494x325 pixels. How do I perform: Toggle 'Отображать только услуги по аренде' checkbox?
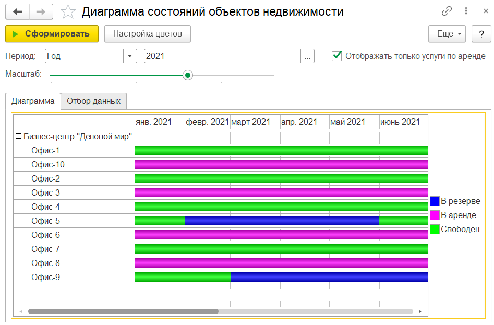click(337, 56)
